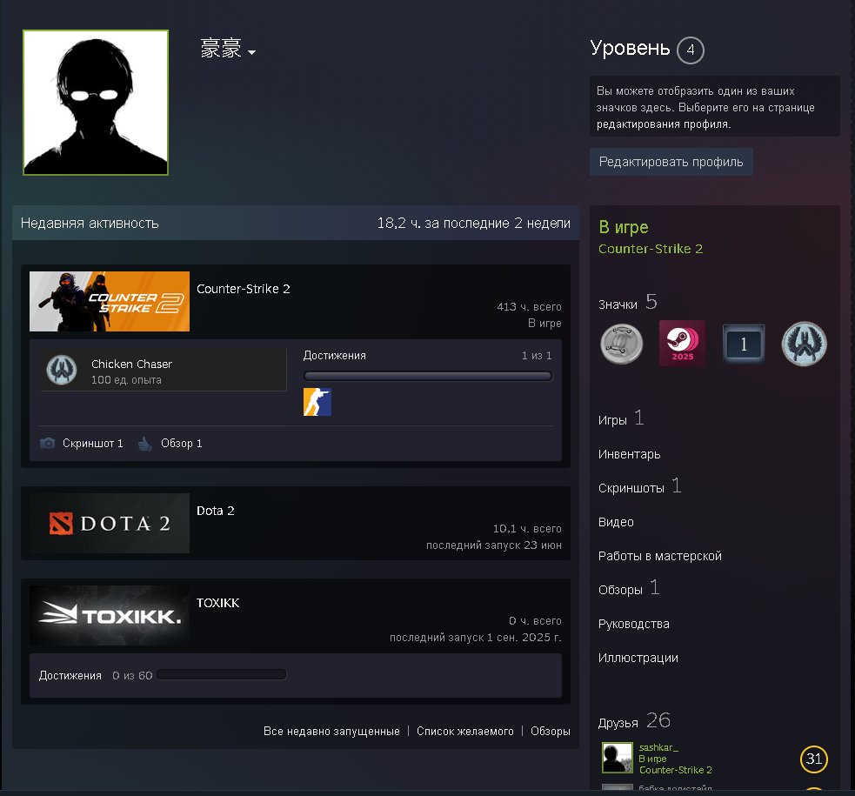Click the thumbs-up review icon
This screenshot has height=796, width=855.
(144, 444)
